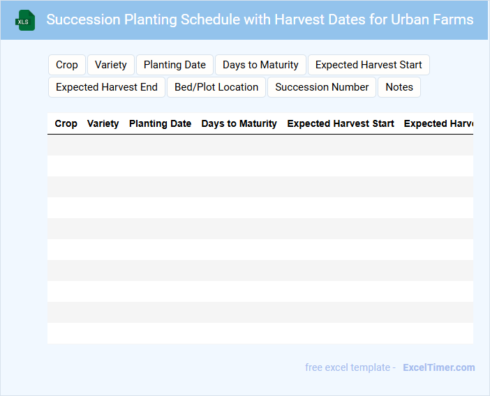Select the Expected Harvest Start tag
The image size is (490, 396).
(369, 65)
